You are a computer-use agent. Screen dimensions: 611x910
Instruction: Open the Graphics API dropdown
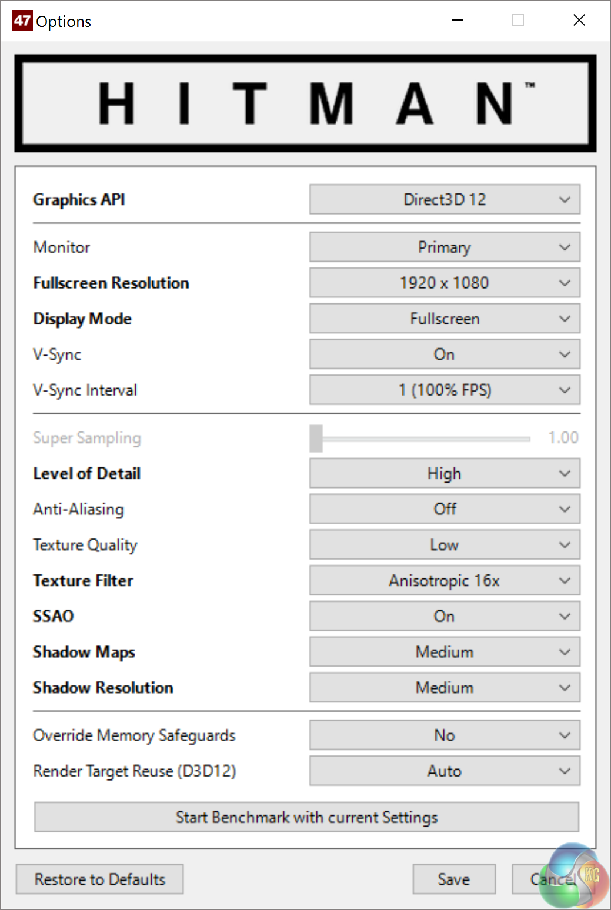(445, 200)
